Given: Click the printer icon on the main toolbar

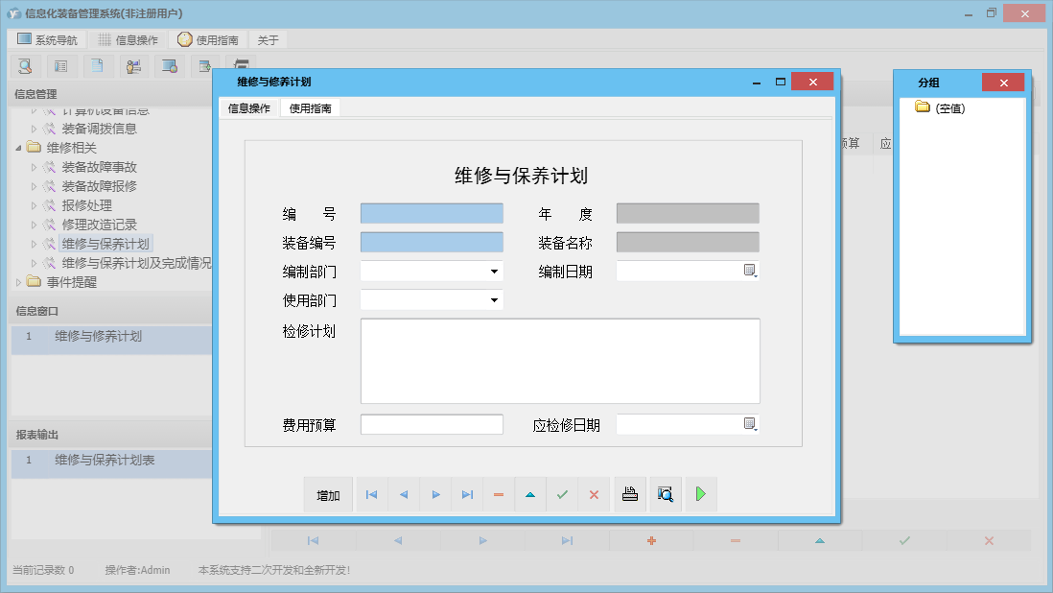Looking at the screenshot, I should coord(242,65).
